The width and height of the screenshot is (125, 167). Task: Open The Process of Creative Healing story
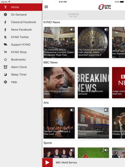point(93,123)
